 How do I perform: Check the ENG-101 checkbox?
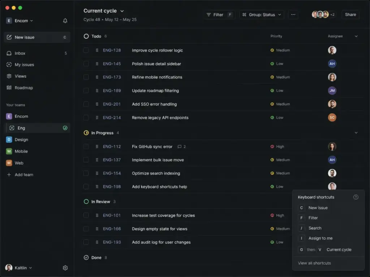(x=86, y=215)
